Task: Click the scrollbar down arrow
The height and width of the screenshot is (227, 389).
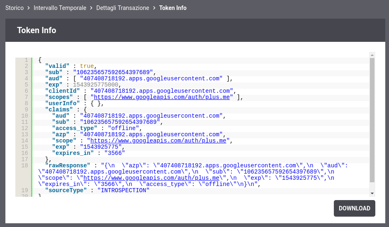Action: (372, 193)
